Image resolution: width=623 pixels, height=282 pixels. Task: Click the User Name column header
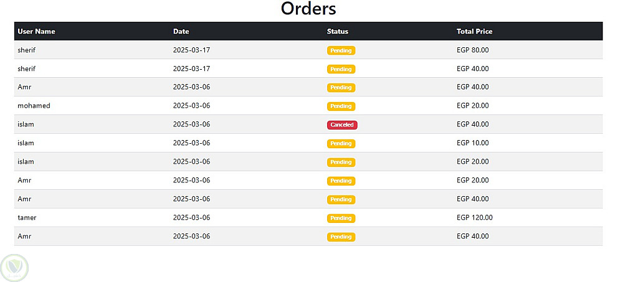click(x=36, y=31)
